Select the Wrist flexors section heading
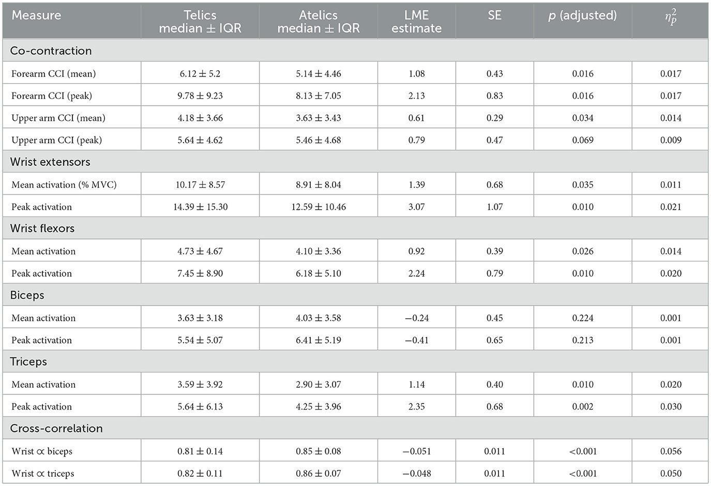The image size is (711, 486). click(42, 229)
